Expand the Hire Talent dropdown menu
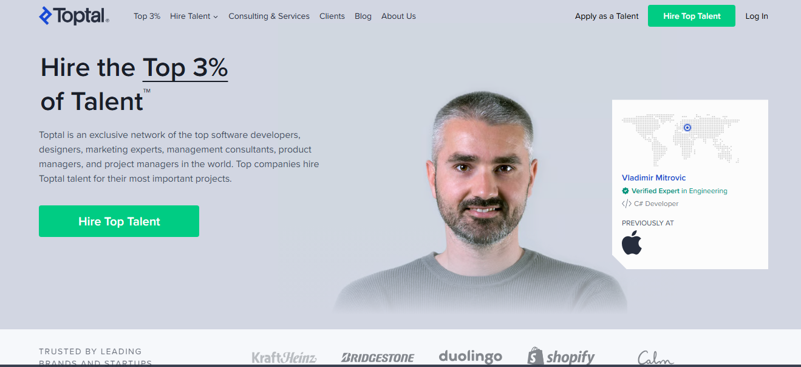Screen dimensions: 801x367 tap(194, 16)
